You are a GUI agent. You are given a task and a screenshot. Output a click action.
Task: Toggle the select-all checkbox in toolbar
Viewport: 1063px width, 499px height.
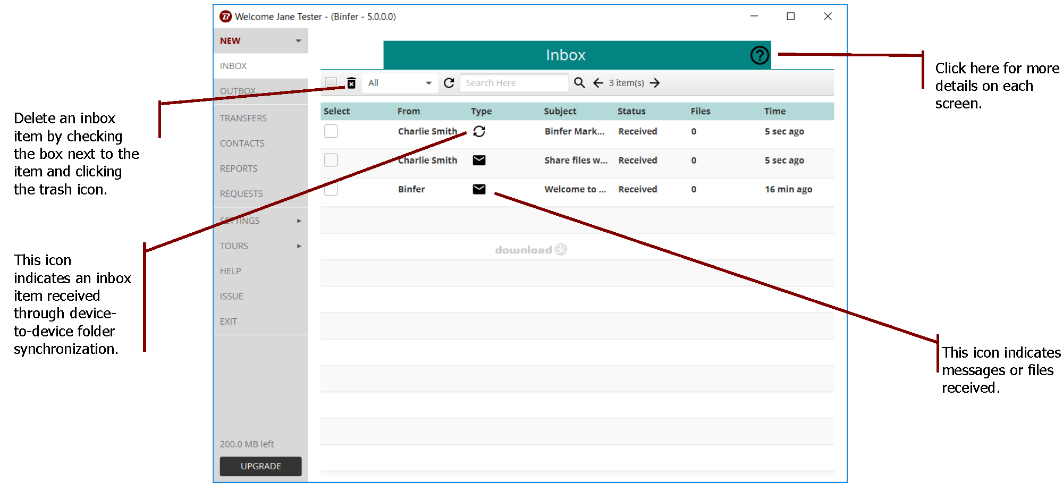tap(331, 83)
